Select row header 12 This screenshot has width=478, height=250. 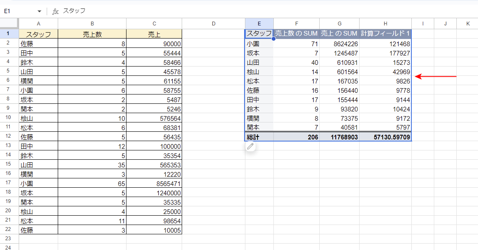(x=8, y=137)
